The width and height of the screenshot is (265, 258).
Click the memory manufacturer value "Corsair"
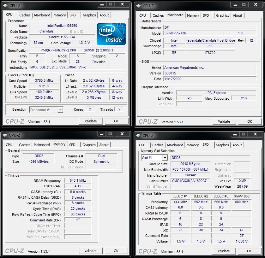(x=190, y=175)
